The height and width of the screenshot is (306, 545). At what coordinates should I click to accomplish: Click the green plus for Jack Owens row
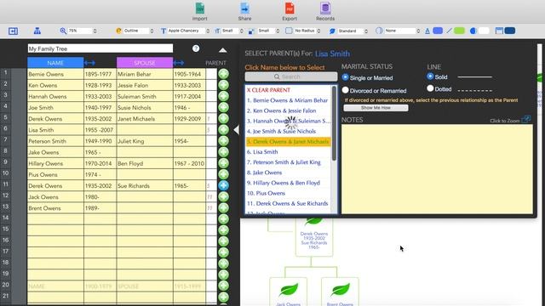(223, 196)
